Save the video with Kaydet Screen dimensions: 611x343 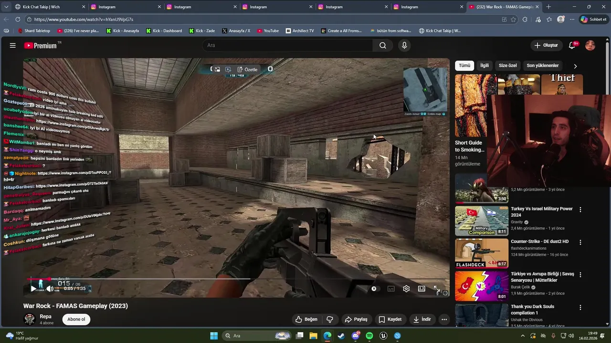tap(390, 319)
